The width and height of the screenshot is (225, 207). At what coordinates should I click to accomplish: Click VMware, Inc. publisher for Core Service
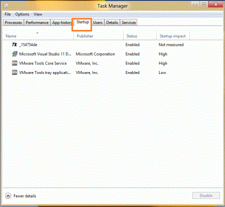(x=87, y=63)
